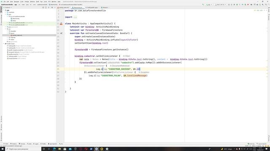This screenshot has width=270, height=151.
Task: Open the Help menu
Action: [59, 2]
